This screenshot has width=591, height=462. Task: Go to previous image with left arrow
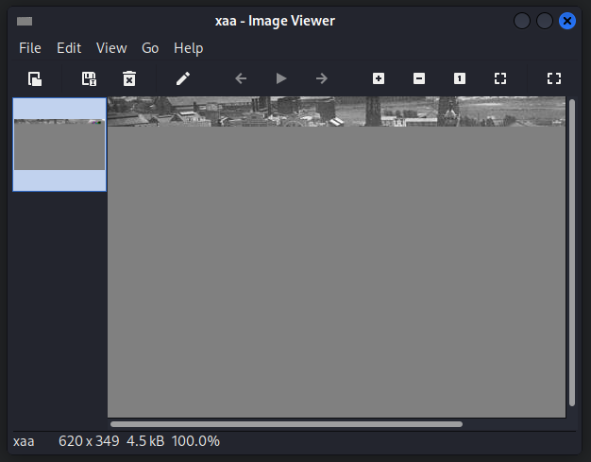pyautogui.click(x=241, y=78)
